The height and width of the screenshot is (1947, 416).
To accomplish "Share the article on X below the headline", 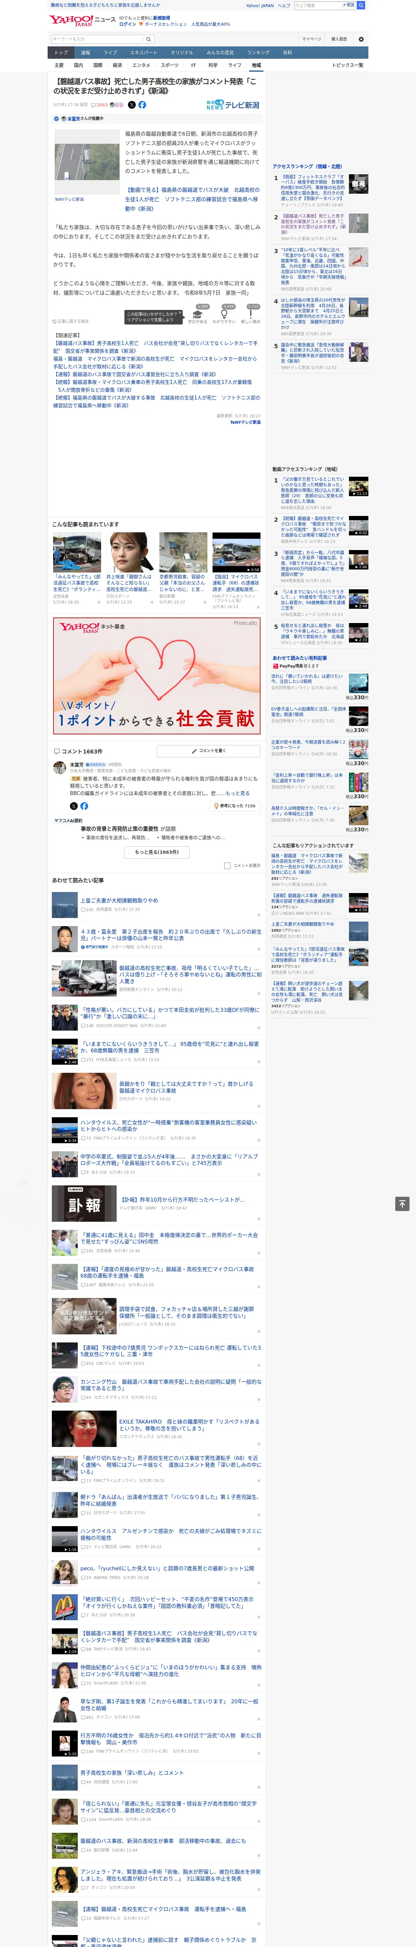I will (x=132, y=105).
